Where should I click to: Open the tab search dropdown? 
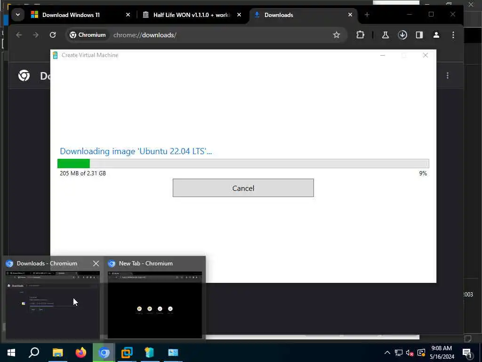coord(18,15)
